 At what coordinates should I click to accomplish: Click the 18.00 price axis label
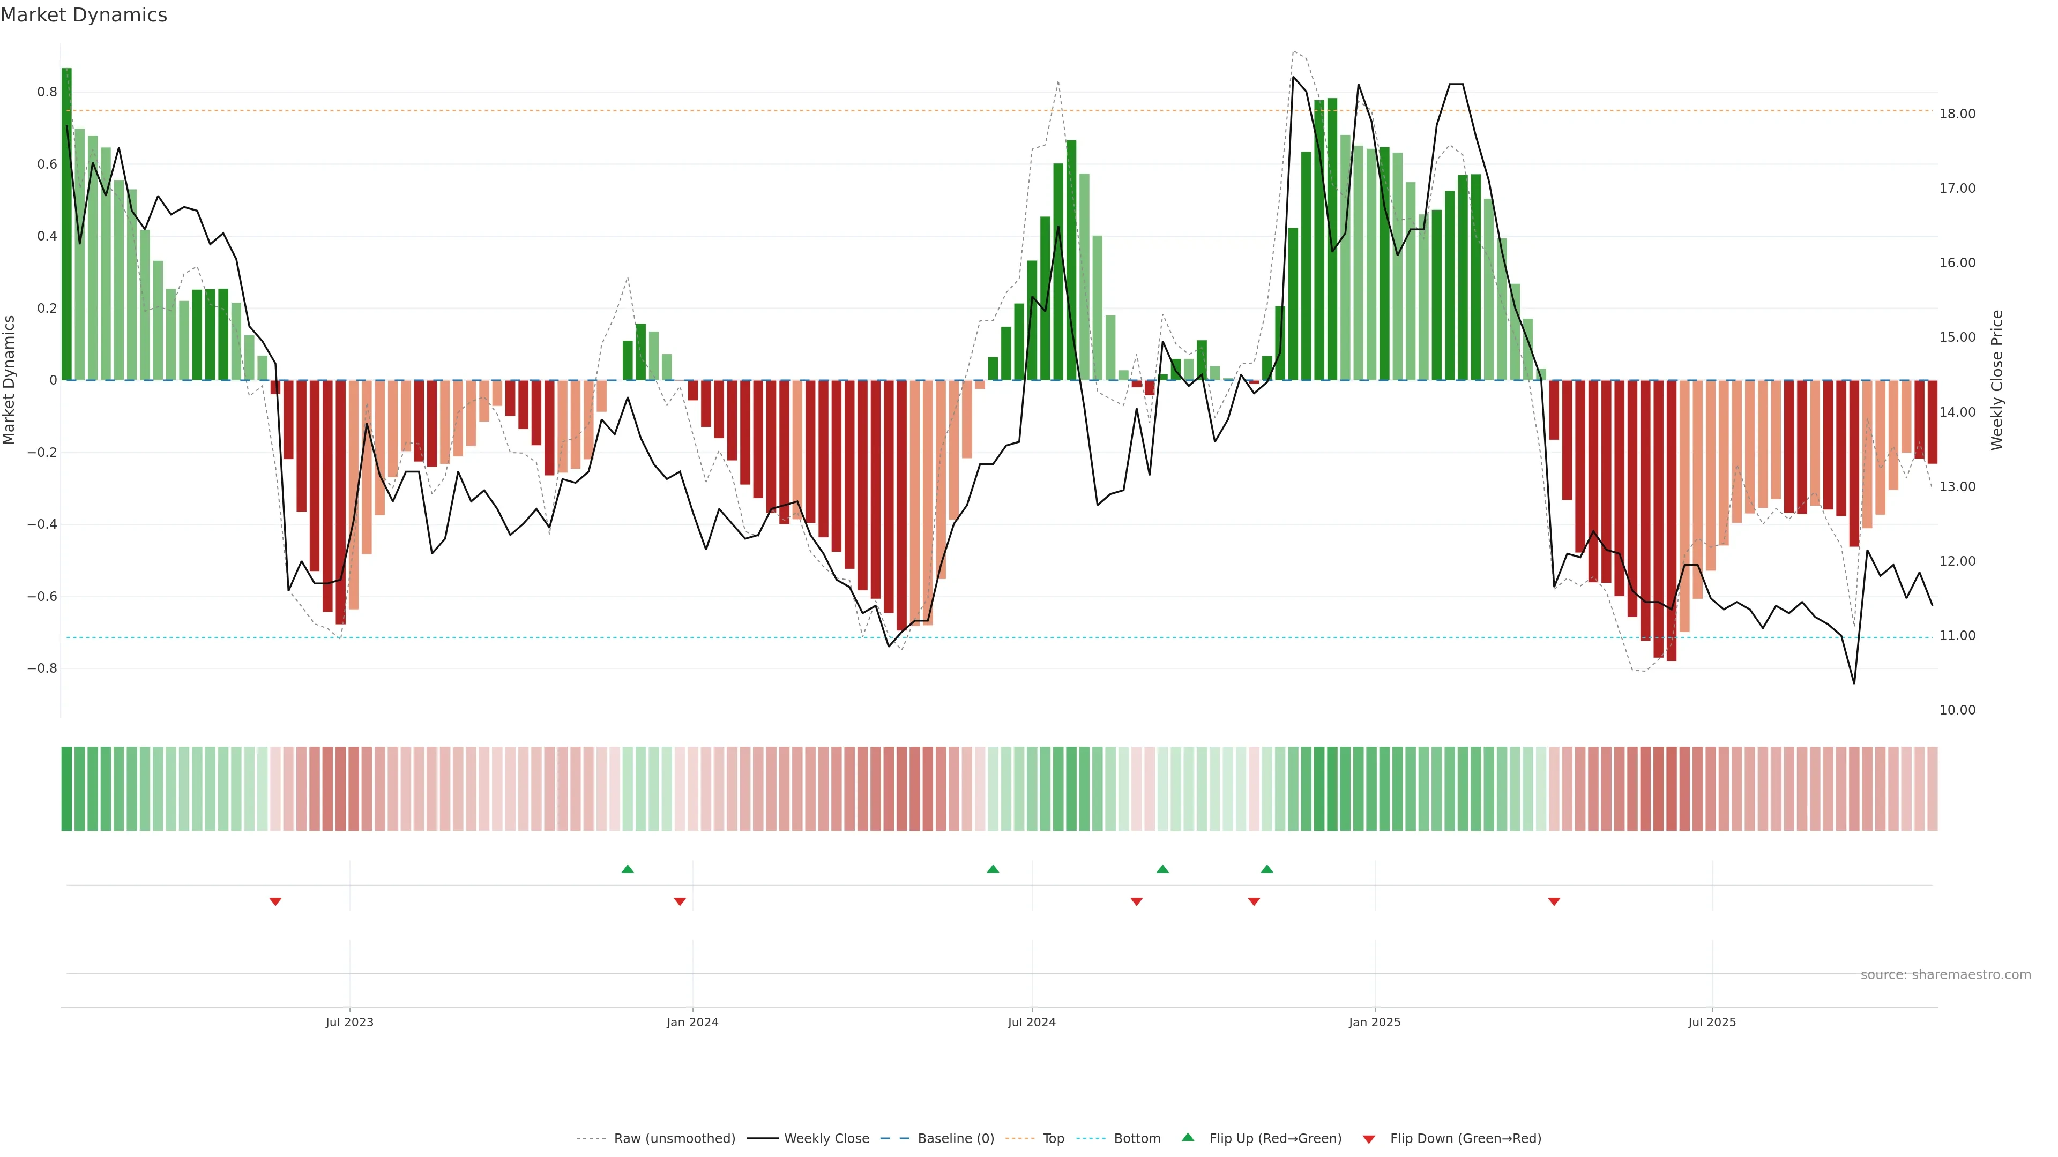pos(1957,114)
